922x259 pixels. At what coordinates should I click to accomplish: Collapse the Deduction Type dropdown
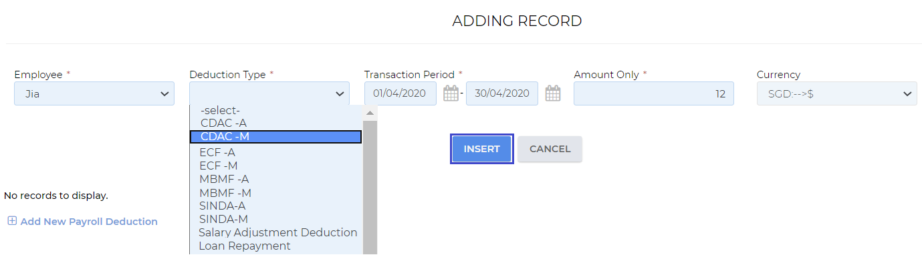point(269,93)
